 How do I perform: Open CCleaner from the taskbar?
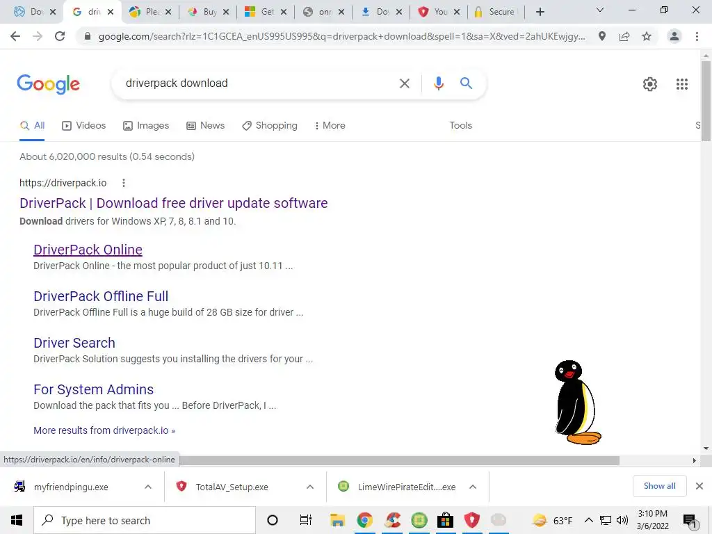pyautogui.click(x=392, y=520)
